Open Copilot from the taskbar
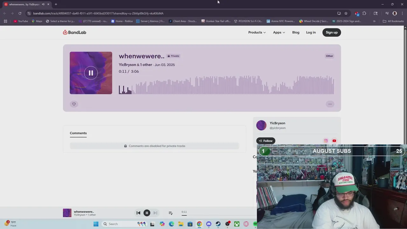 [x=162, y=224]
